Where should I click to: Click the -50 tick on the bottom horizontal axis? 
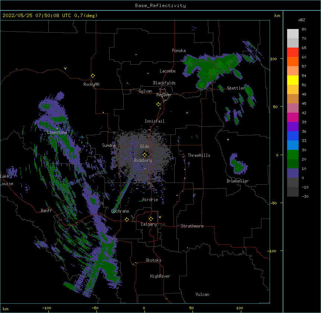95,308
